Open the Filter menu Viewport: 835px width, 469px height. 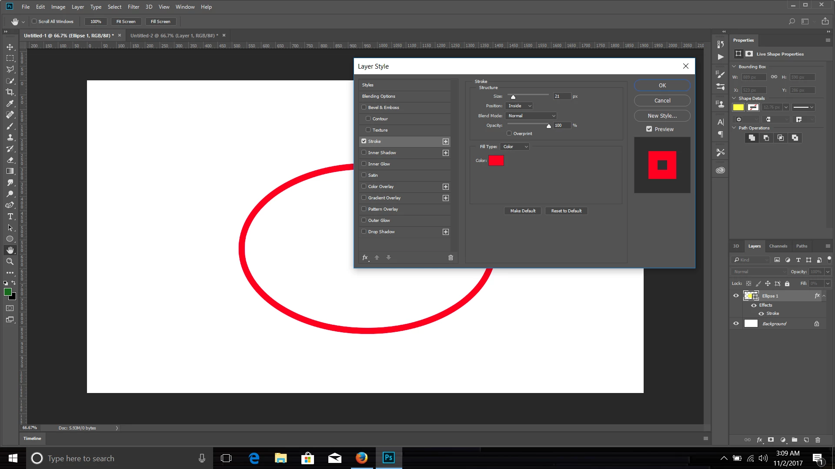133,7
